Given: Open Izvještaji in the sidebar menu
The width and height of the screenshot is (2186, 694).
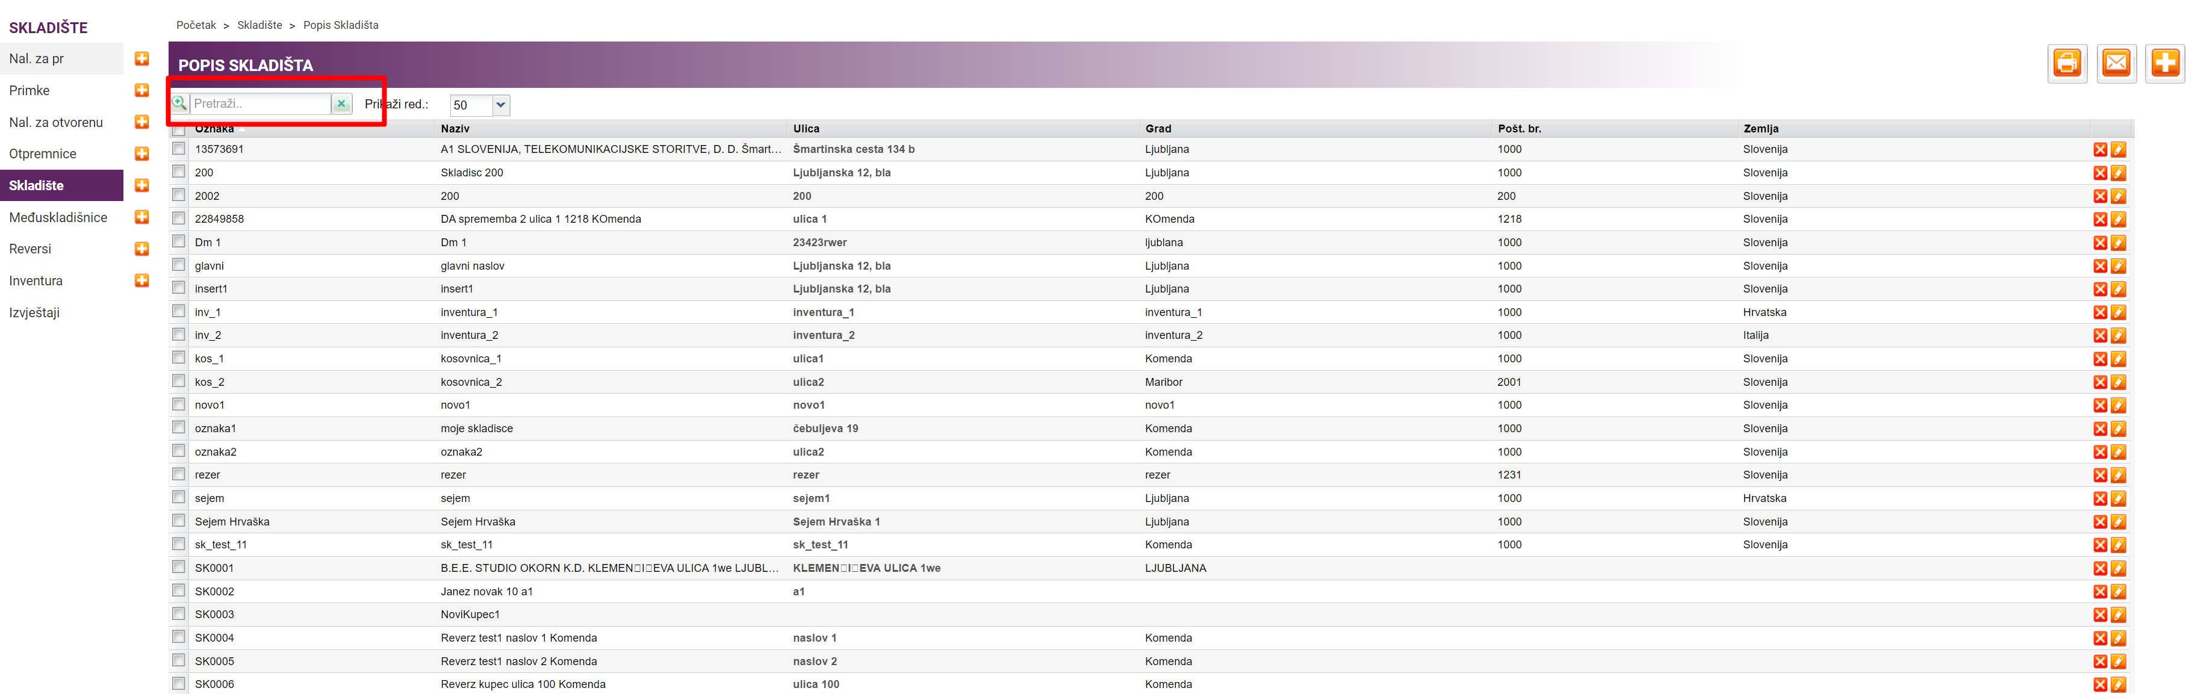Looking at the screenshot, I should (x=34, y=313).
